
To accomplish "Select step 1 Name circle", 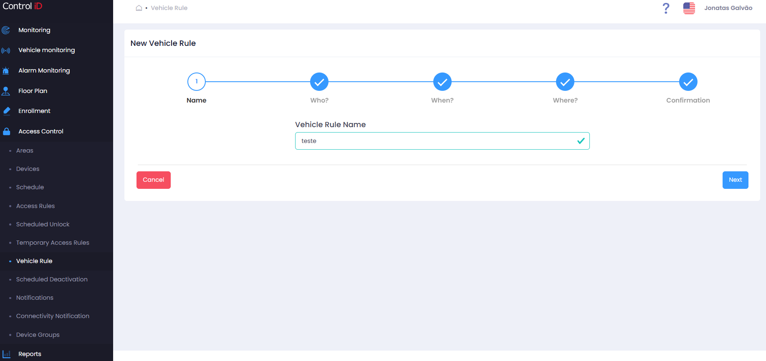I will [197, 82].
